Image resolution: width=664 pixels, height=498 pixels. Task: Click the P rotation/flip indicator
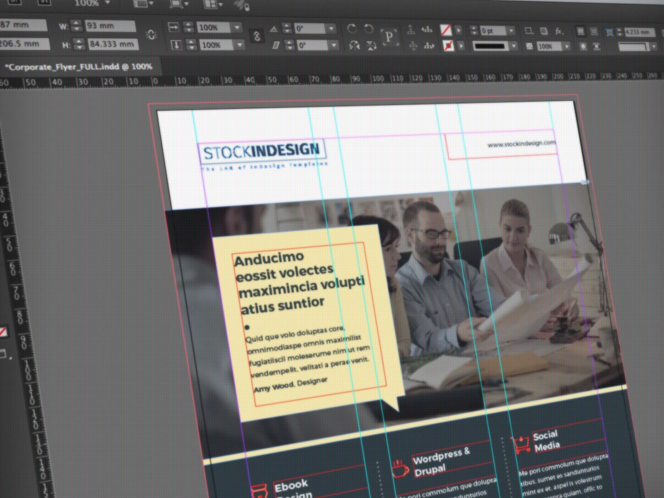390,38
